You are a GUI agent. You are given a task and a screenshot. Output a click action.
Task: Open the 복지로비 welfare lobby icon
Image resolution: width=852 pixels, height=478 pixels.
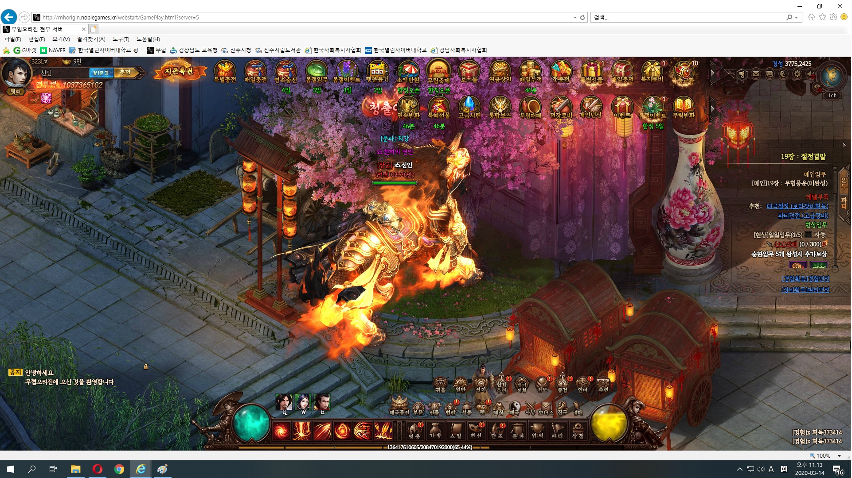(x=652, y=72)
